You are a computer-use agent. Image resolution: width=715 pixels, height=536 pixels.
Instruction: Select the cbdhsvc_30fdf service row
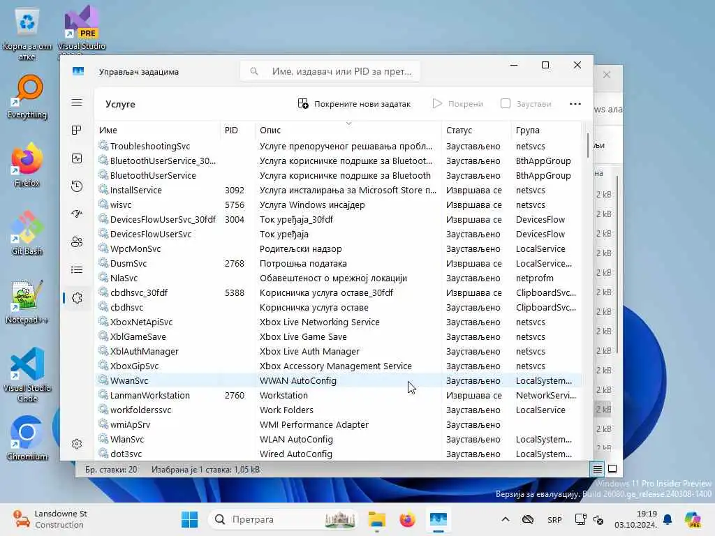tap(339, 292)
